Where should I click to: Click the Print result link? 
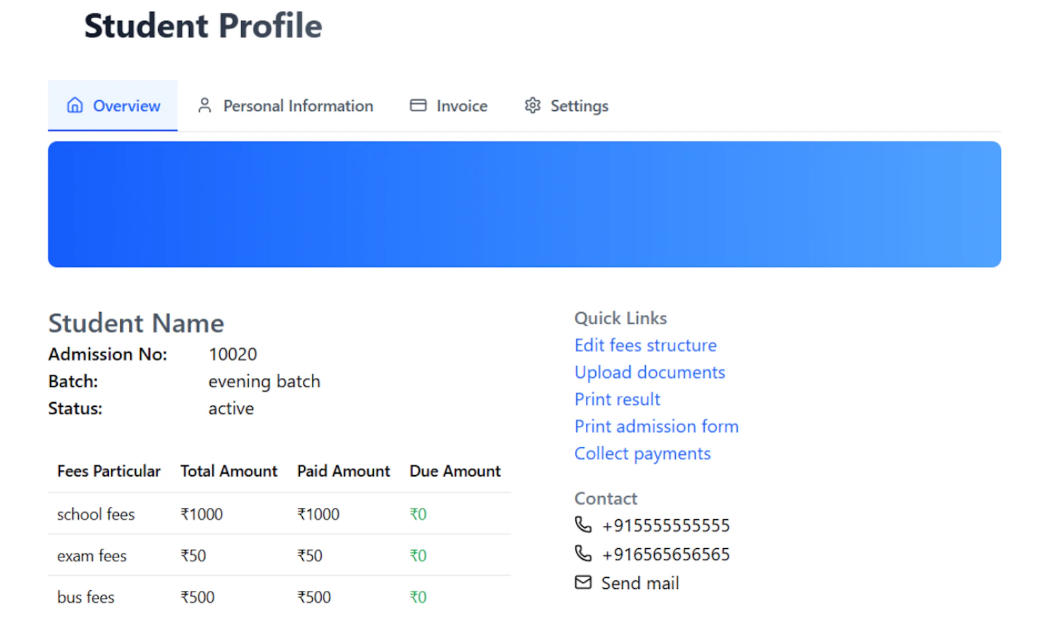tap(617, 399)
